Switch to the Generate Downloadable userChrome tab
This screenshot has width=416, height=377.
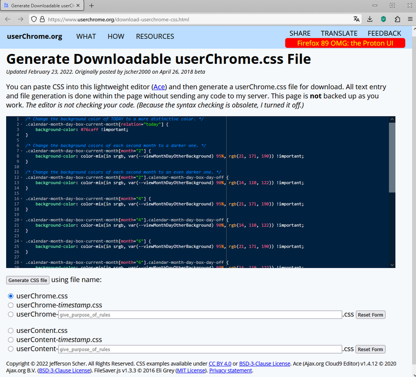point(42,6)
